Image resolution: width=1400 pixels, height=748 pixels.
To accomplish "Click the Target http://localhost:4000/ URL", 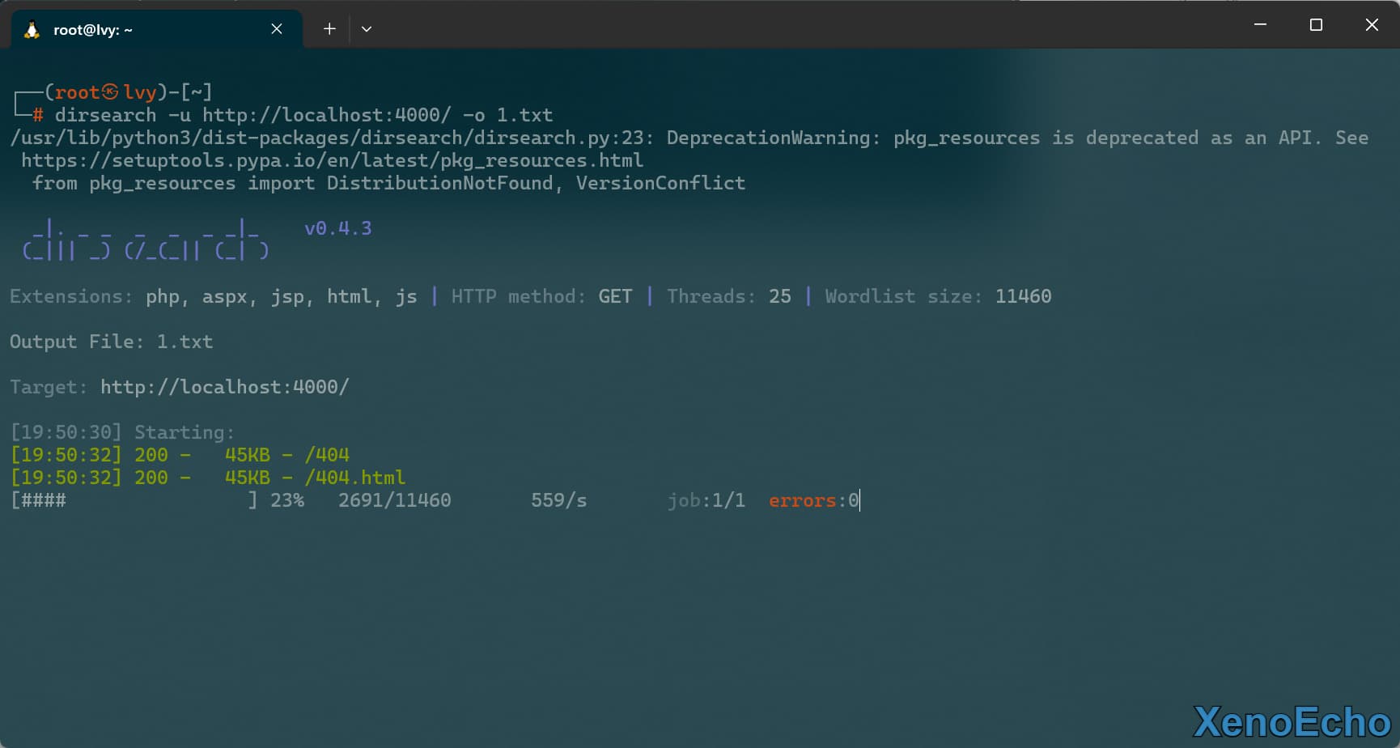I will pos(224,387).
